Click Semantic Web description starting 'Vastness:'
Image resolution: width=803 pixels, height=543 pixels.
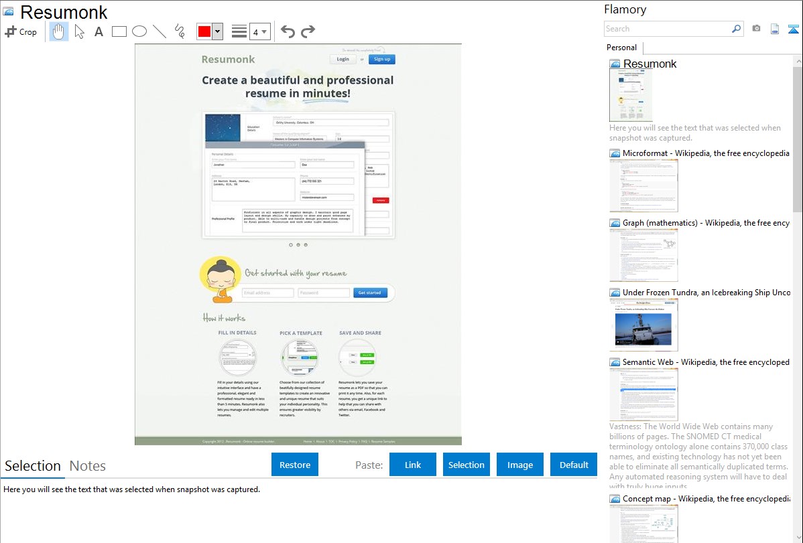click(x=698, y=456)
